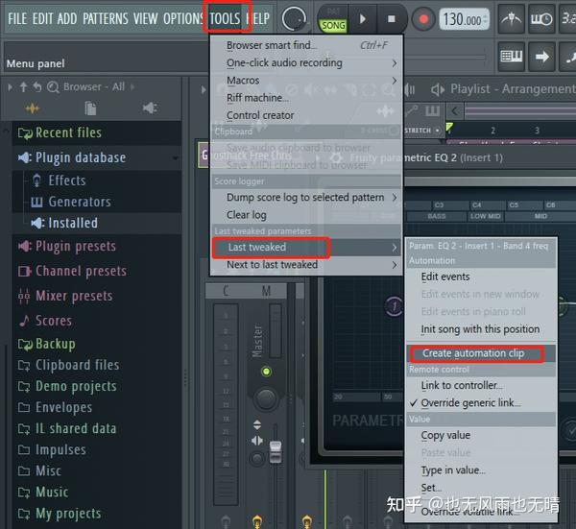The height and width of the screenshot is (529, 576).
Task: Click the tempo field showing 130.000
Action: 465,19
